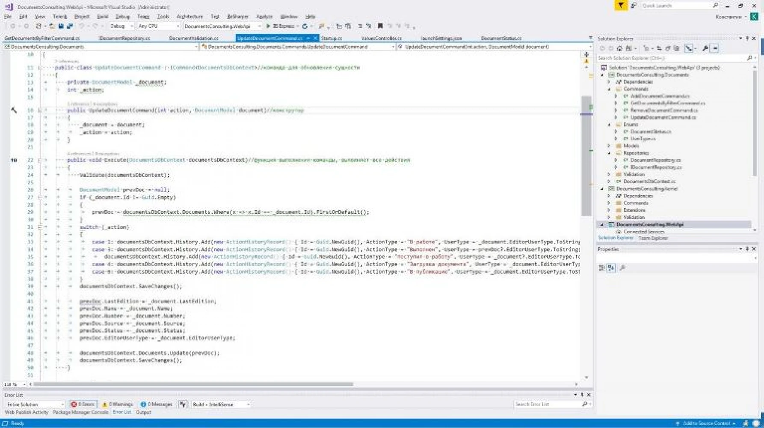Image resolution: width=764 pixels, height=428 pixels.
Task: Collapse the Repositories folder
Action: [609, 153]
